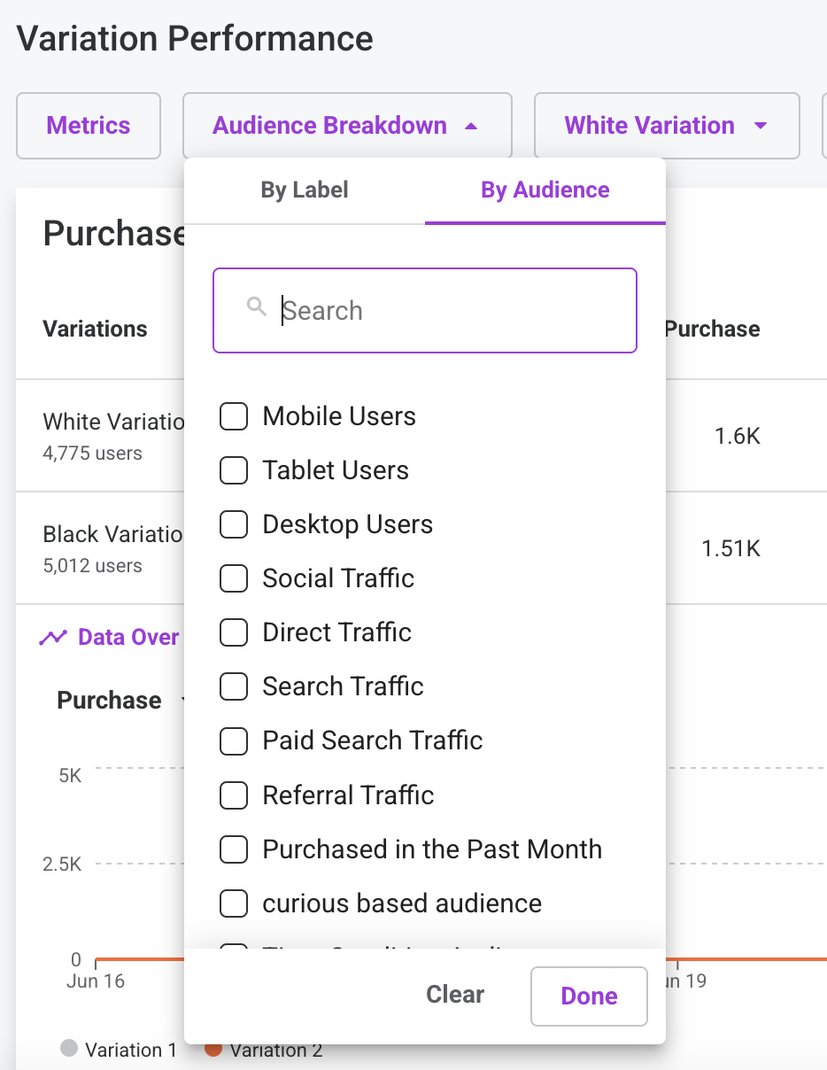Image resolution: width=827 pixels, height=1070 pixels.
Task: Check the curious based audience checkbox
Action: (x=234, y=903)
